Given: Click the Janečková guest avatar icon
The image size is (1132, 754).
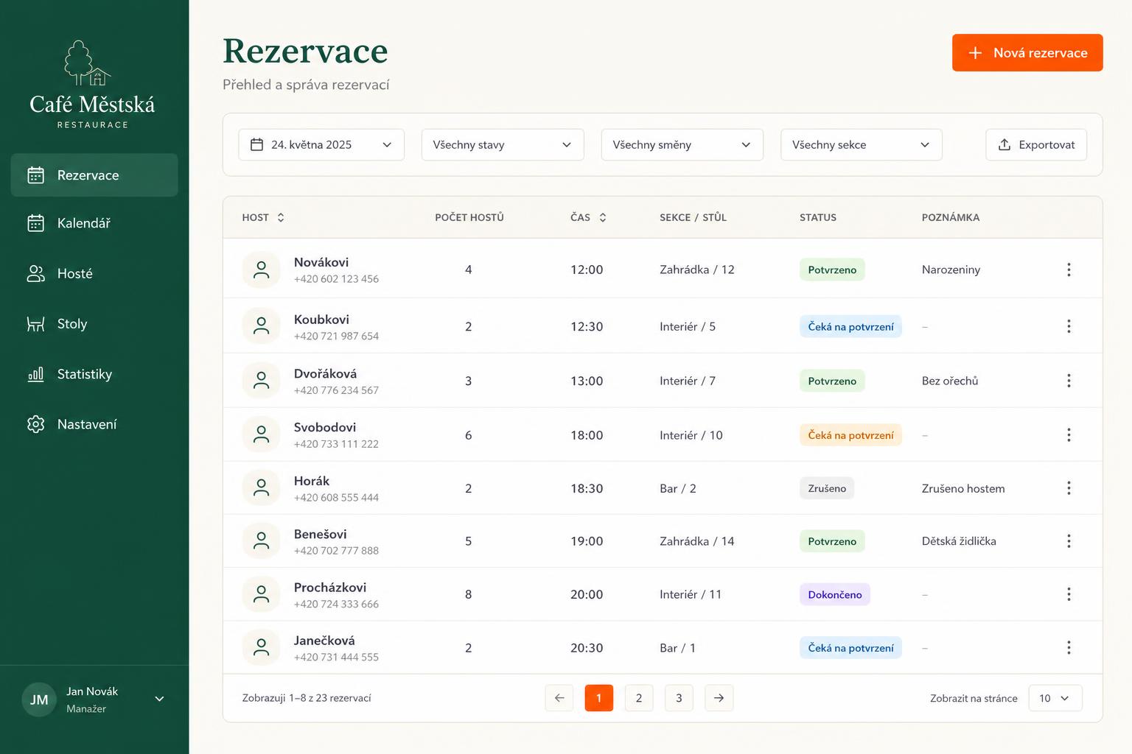Looking at the screenshot, I should [261, 648].
